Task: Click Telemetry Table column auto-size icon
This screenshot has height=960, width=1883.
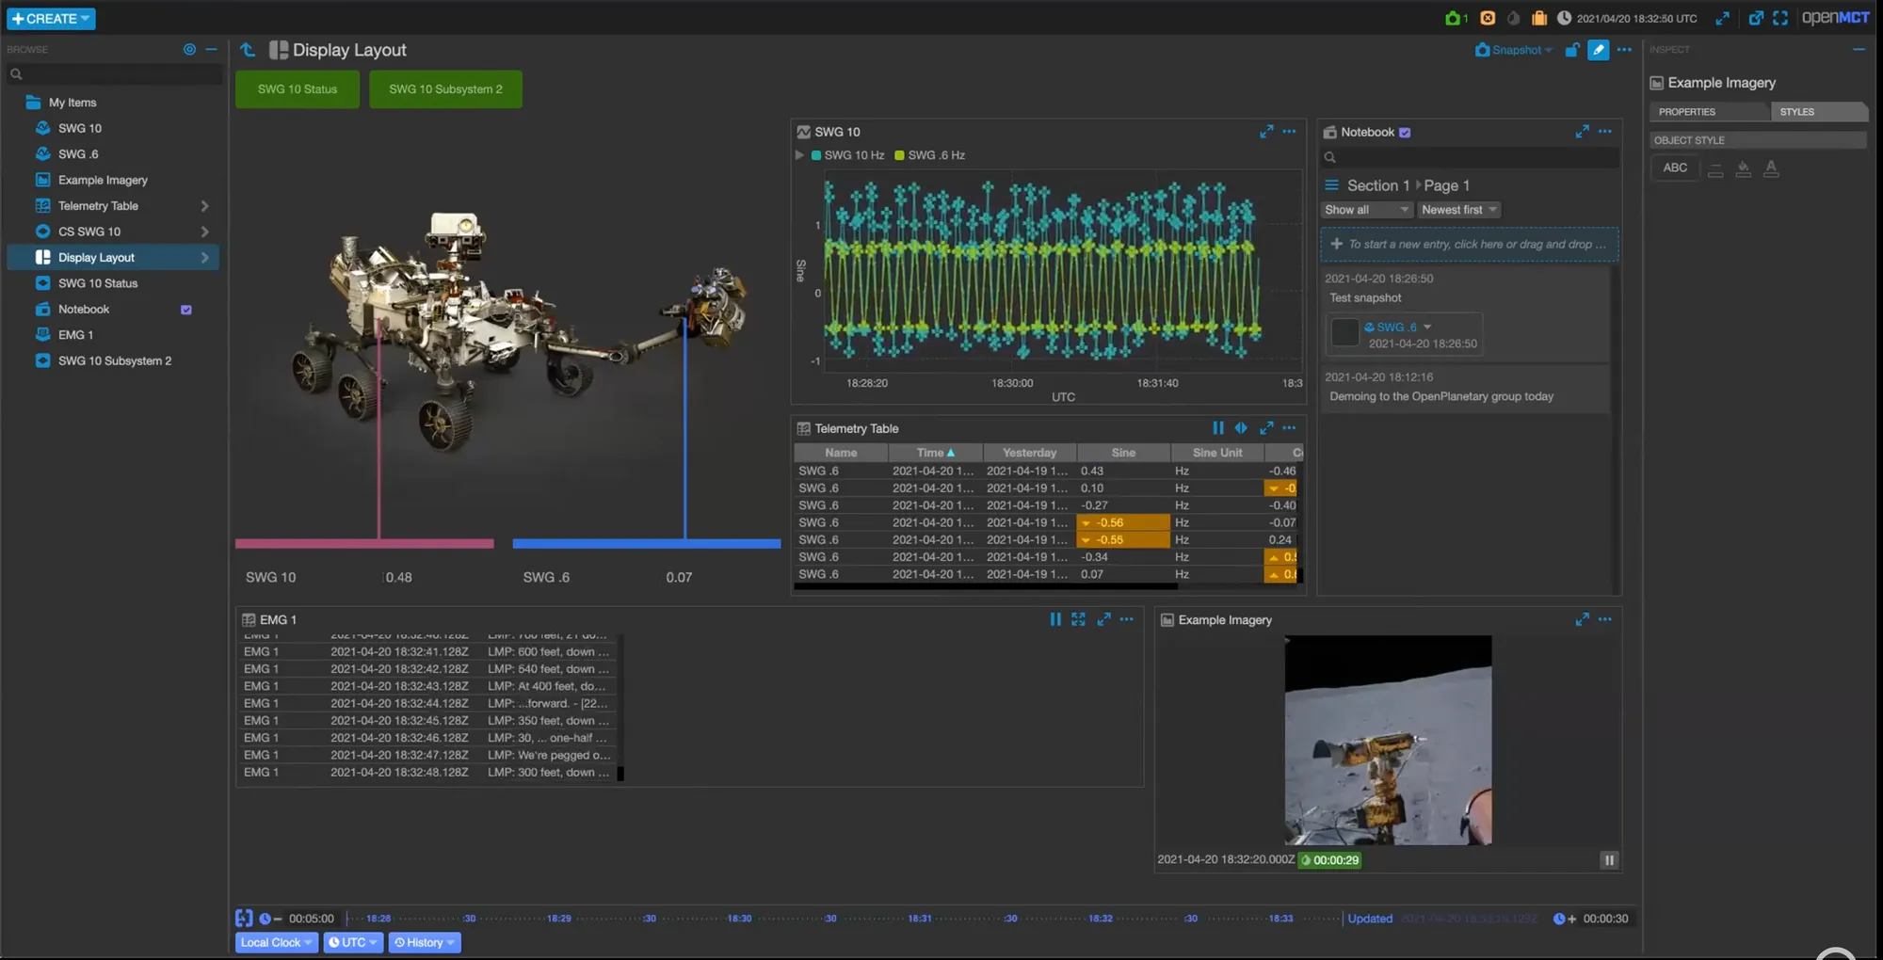Action: coord(1241,428)
